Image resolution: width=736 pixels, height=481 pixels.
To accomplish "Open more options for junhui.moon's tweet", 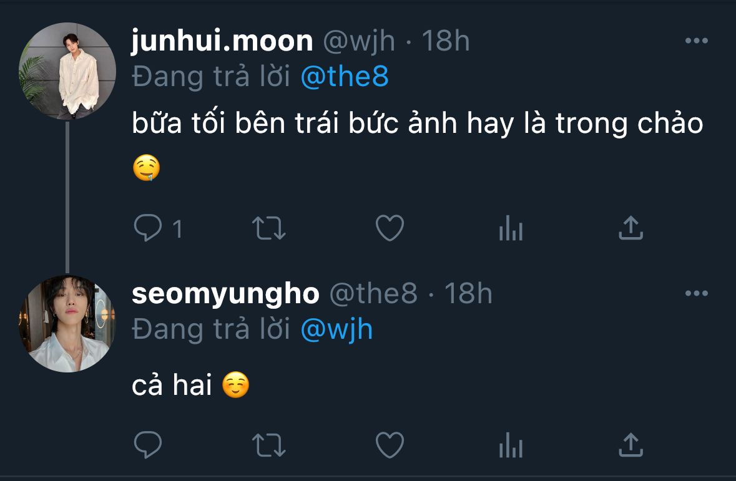I will point(696,41).
